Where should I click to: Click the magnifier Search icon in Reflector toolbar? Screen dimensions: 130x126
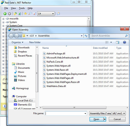30,14
